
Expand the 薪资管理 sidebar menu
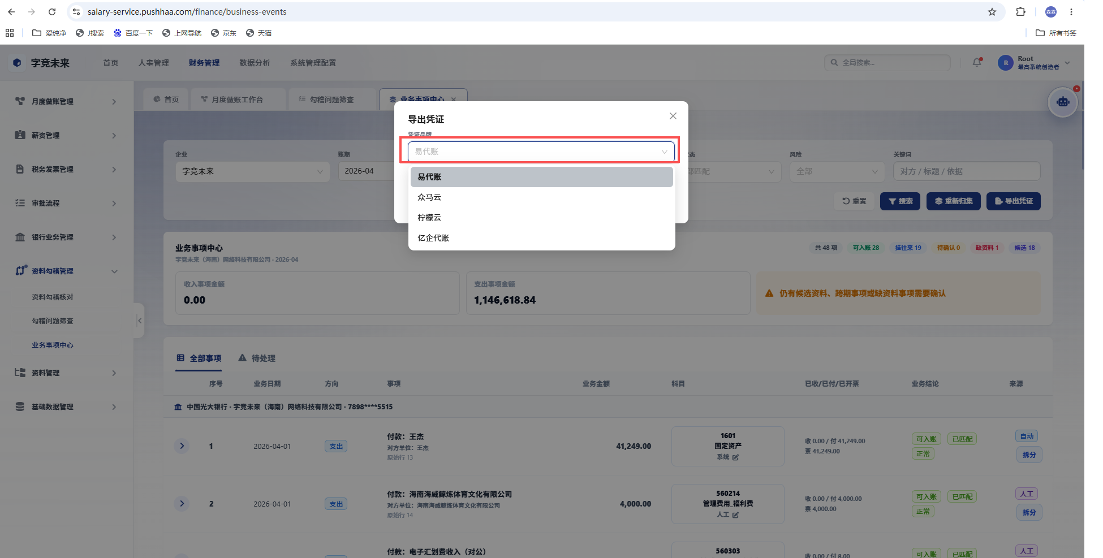pos(67,136)
